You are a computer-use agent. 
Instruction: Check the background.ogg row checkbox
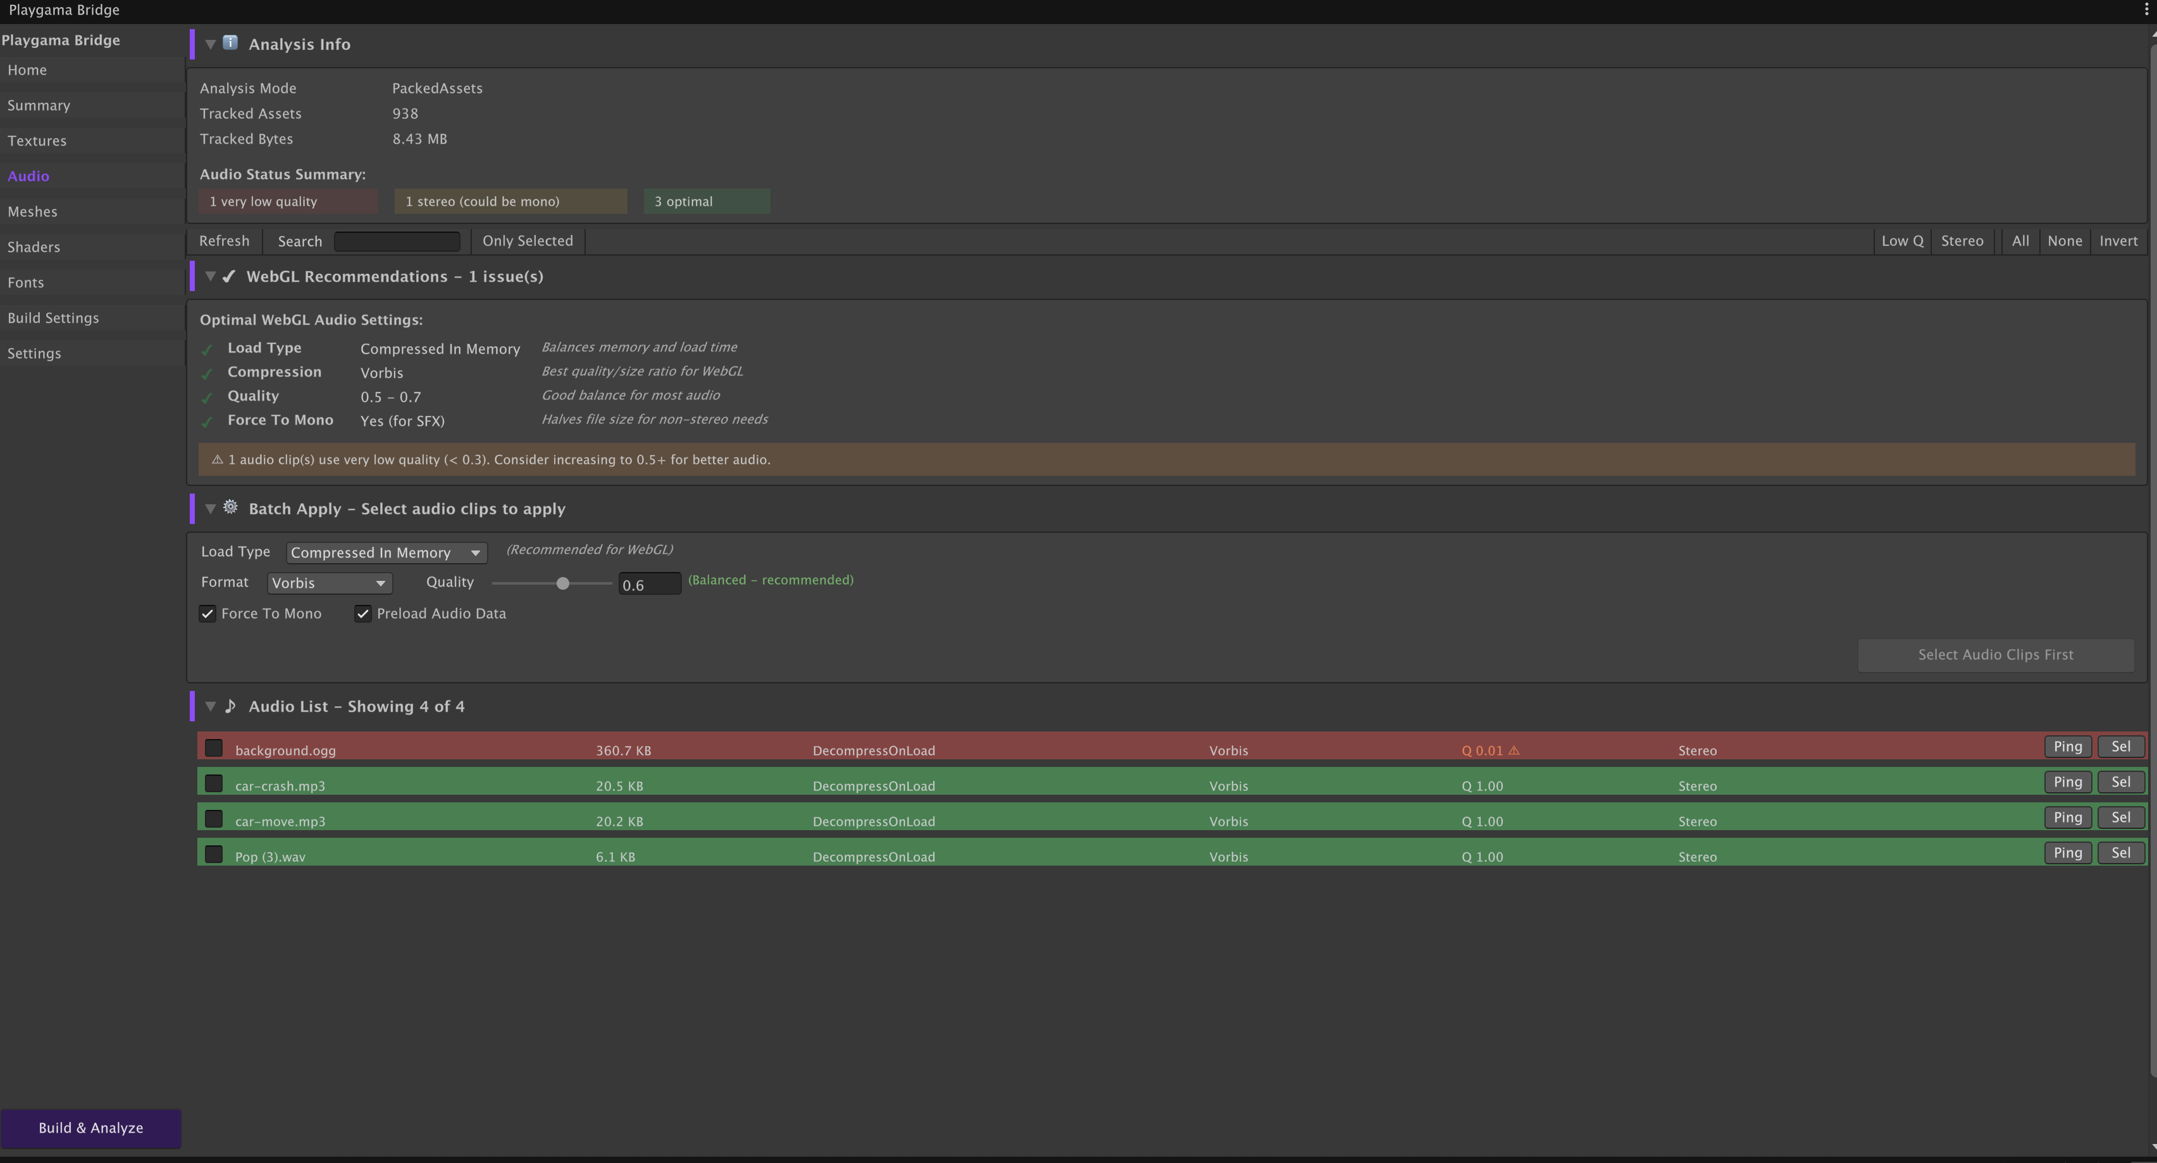pos(214,747)
